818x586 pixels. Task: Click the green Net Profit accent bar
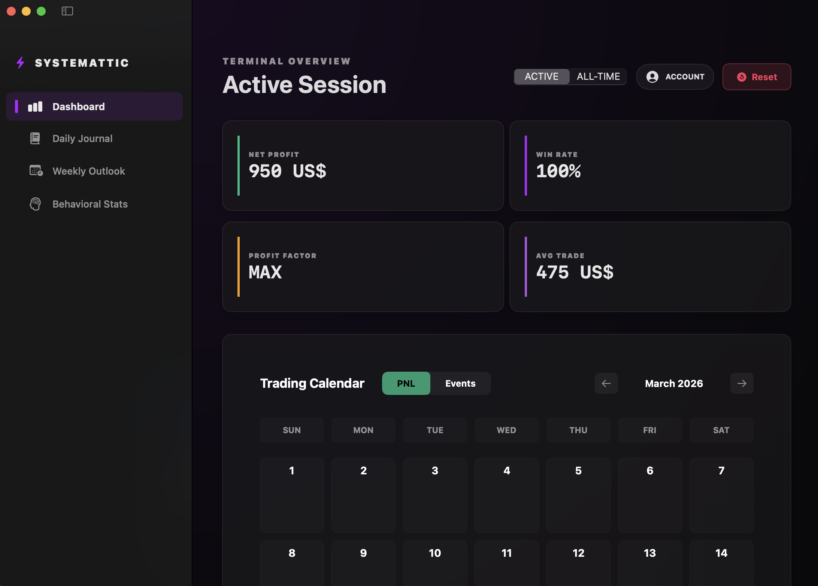point(239,166)
